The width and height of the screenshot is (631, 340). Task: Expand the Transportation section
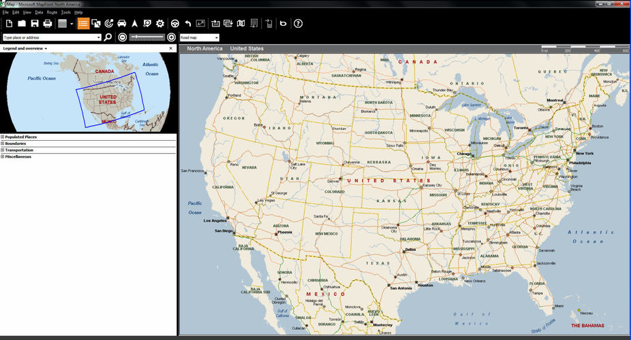pos(3,150)
